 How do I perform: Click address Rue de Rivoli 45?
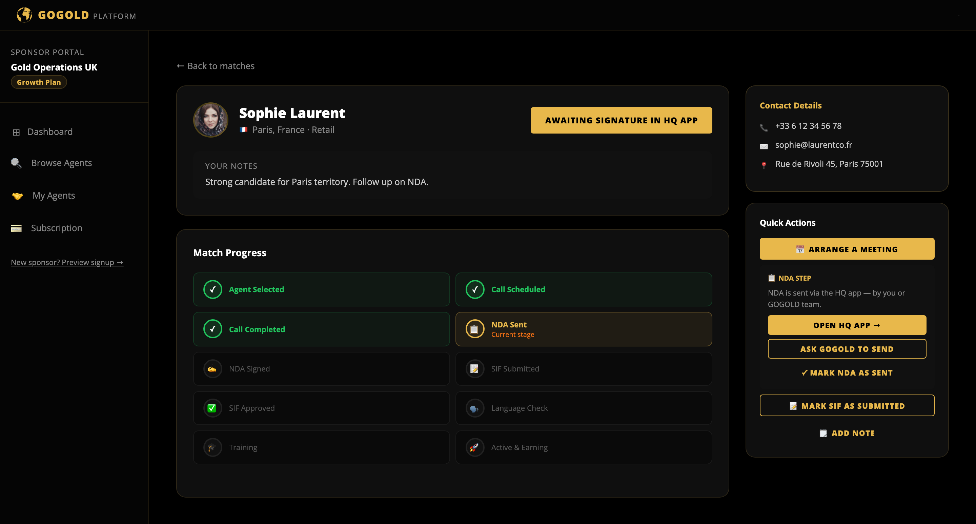829,164
